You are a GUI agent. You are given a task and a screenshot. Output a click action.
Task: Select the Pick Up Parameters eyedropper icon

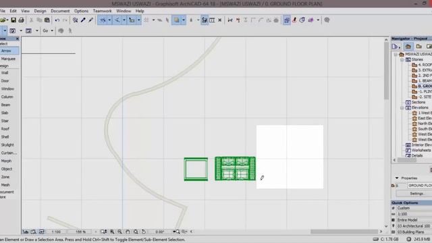[x=83, y=20]
